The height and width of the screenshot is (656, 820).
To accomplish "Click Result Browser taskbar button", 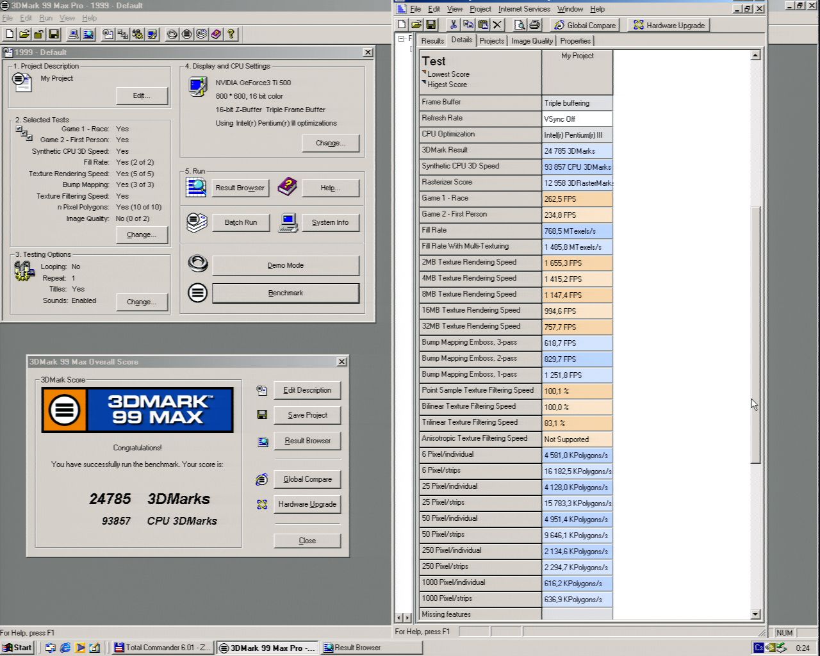I will 371,648.
